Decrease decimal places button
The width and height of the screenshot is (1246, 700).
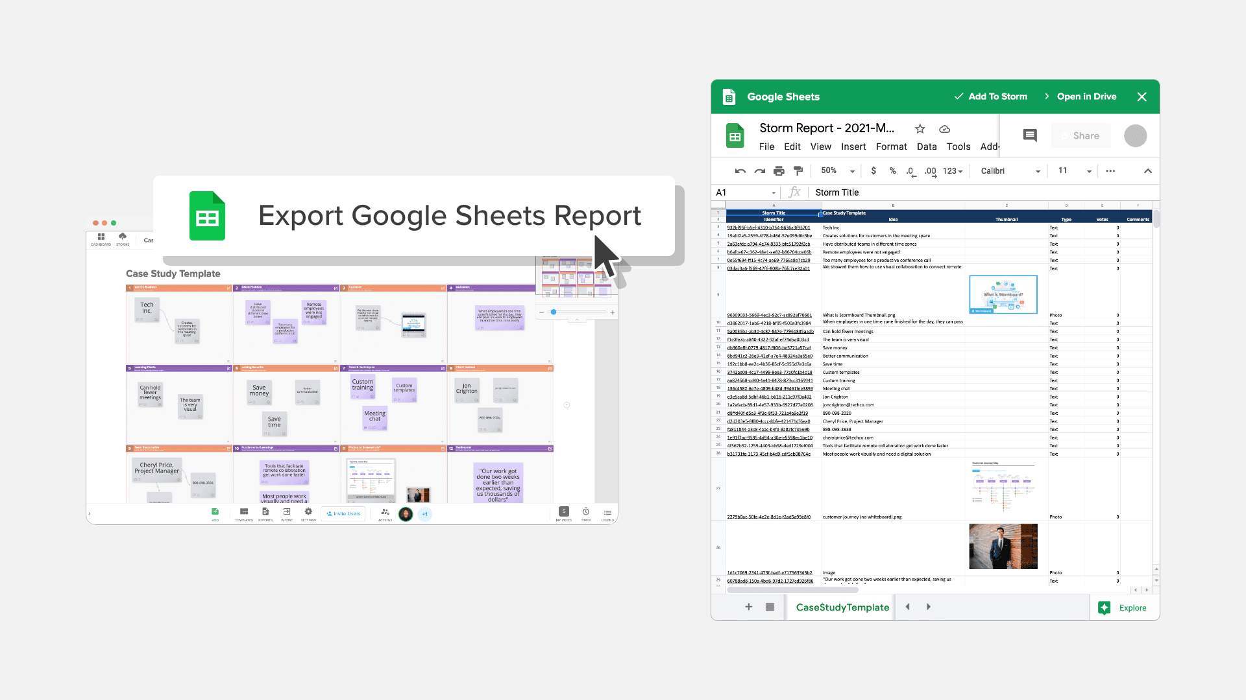coord(911,171)
